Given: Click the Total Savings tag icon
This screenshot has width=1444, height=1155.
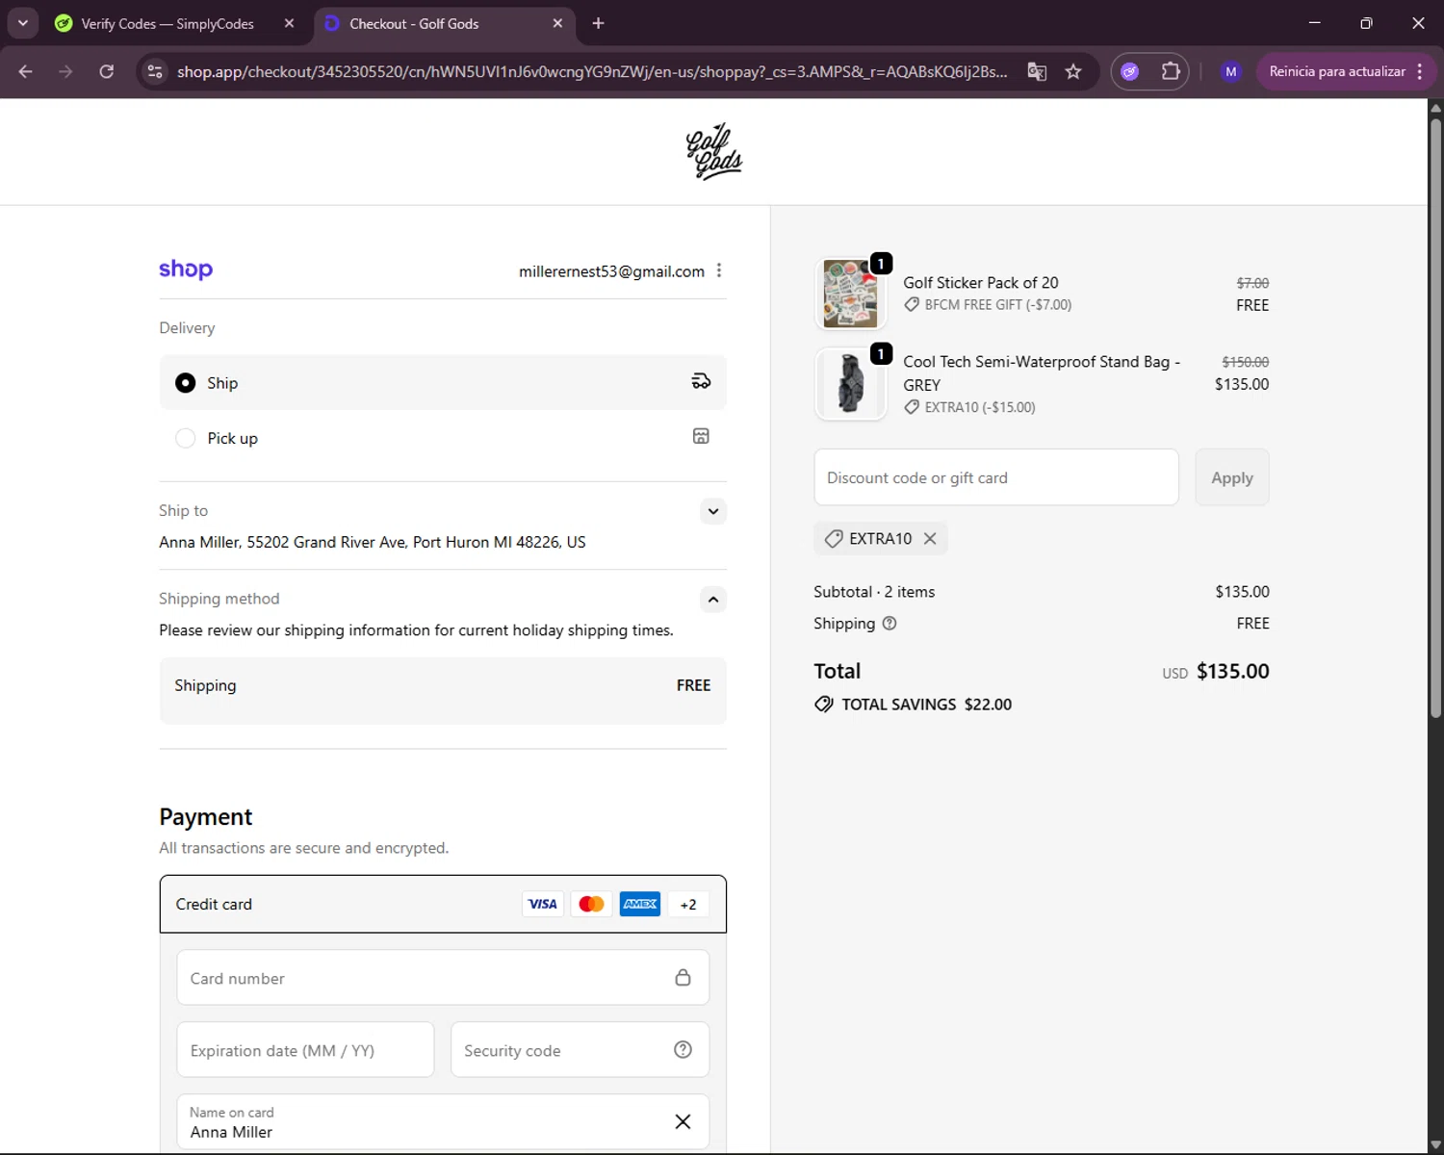Looking at the screenshot, I should (824, 704).
